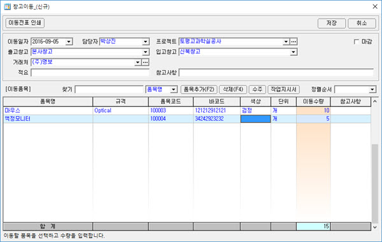Click item code 100004
Viewport: 382px width, 242px height.
click(x=158, y=119)
